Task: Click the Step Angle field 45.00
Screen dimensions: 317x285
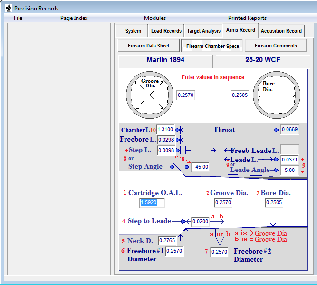Action: [x=201, y=167]
